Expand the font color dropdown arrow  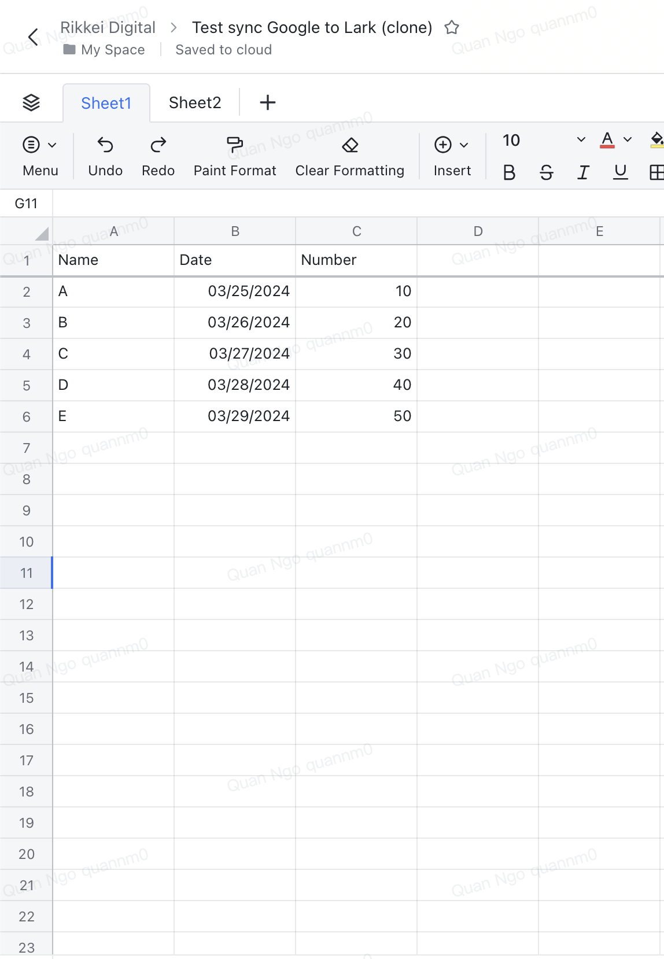[x=628, y=140]
